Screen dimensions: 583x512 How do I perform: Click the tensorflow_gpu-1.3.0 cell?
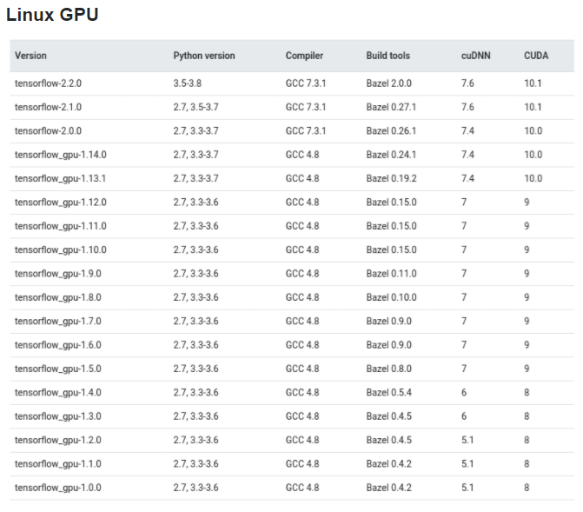58,416
